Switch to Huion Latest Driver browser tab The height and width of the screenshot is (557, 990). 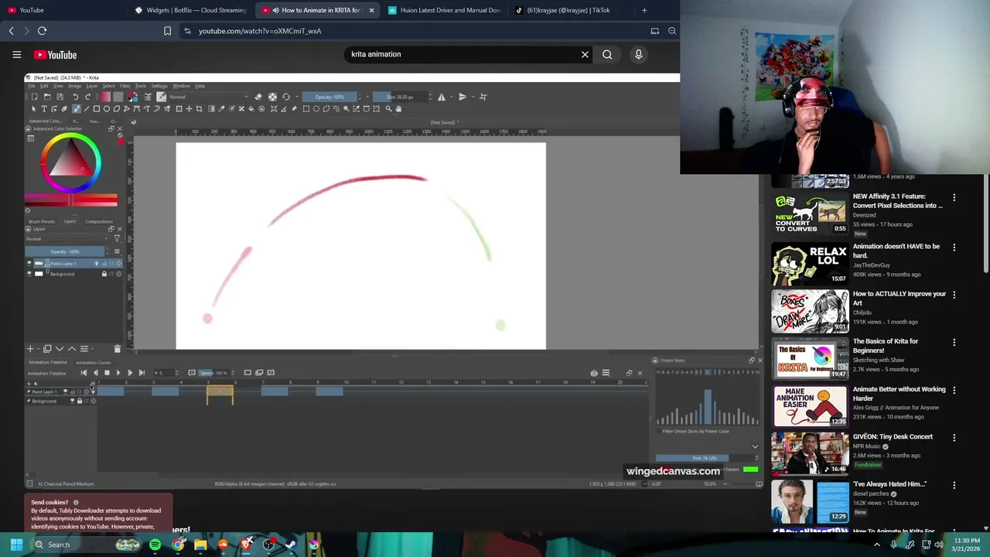[x=445, y=10]
